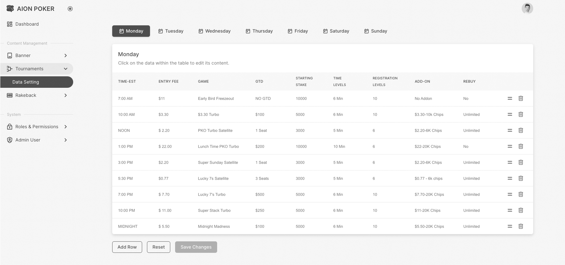Open the Dashboard from the sidebar
The width and height of the screenshot is (565, 265).
[x=27, y=24]
